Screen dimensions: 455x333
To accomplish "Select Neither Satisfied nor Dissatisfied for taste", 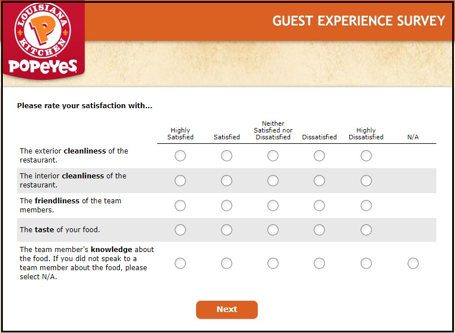I will pyautogui.click(x=273, y=230).
